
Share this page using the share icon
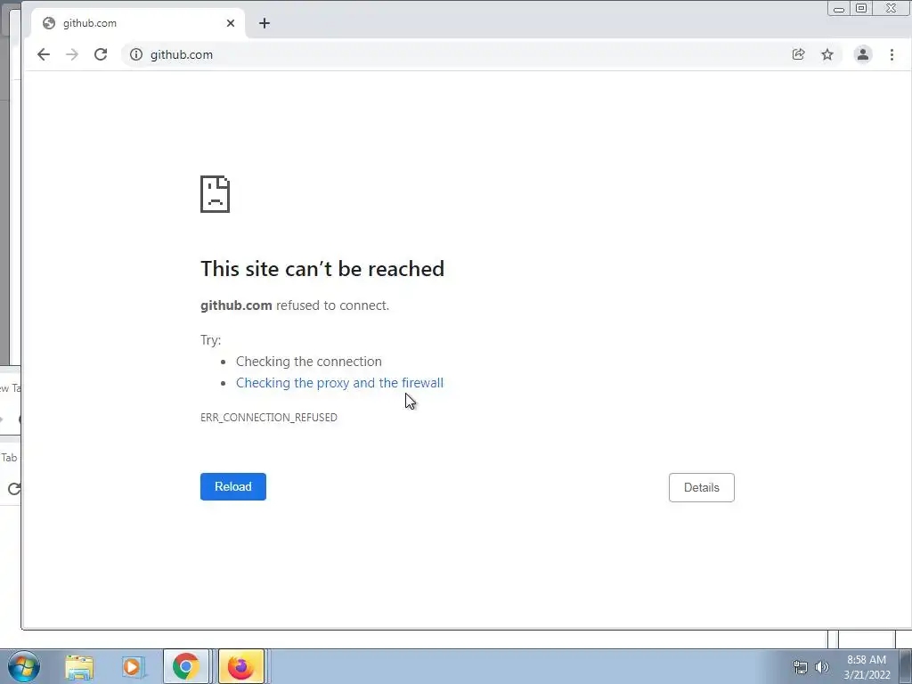click(x=799, y=54)
